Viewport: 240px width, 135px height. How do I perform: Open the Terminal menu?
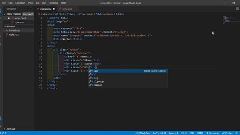54,3
